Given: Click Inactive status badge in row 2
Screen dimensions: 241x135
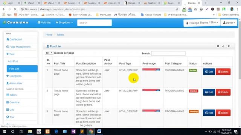Looking at the screenshot, I should tap(194, 91).
